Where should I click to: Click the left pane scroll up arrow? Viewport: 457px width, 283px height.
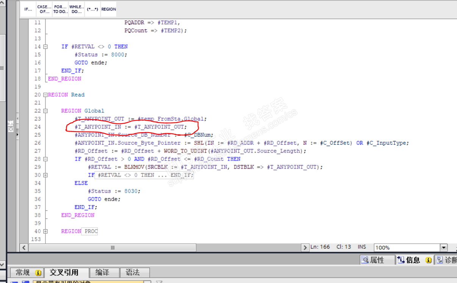pyautogui.click(x=3, y=4)
